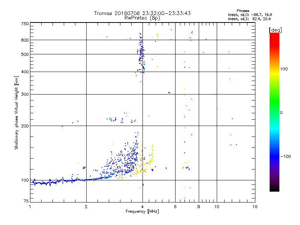
Task: Click the frequency axis "6" tick label
Action: (175, 207)
